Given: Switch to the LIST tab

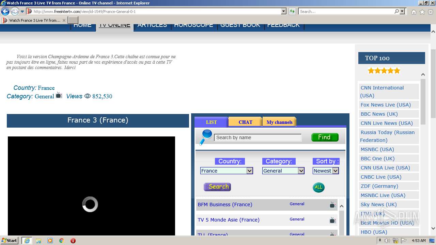Looking at the screenshot, I should [211, 122].
